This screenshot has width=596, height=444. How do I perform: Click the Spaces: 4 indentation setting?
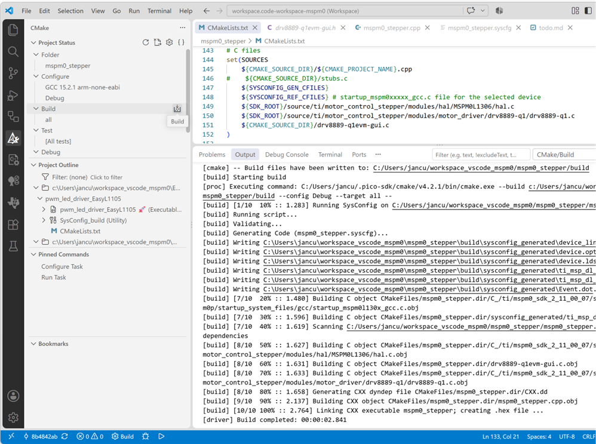pyautogui.click(x=539, y=436)
